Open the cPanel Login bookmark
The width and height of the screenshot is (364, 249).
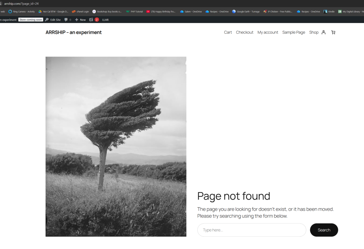80,12
